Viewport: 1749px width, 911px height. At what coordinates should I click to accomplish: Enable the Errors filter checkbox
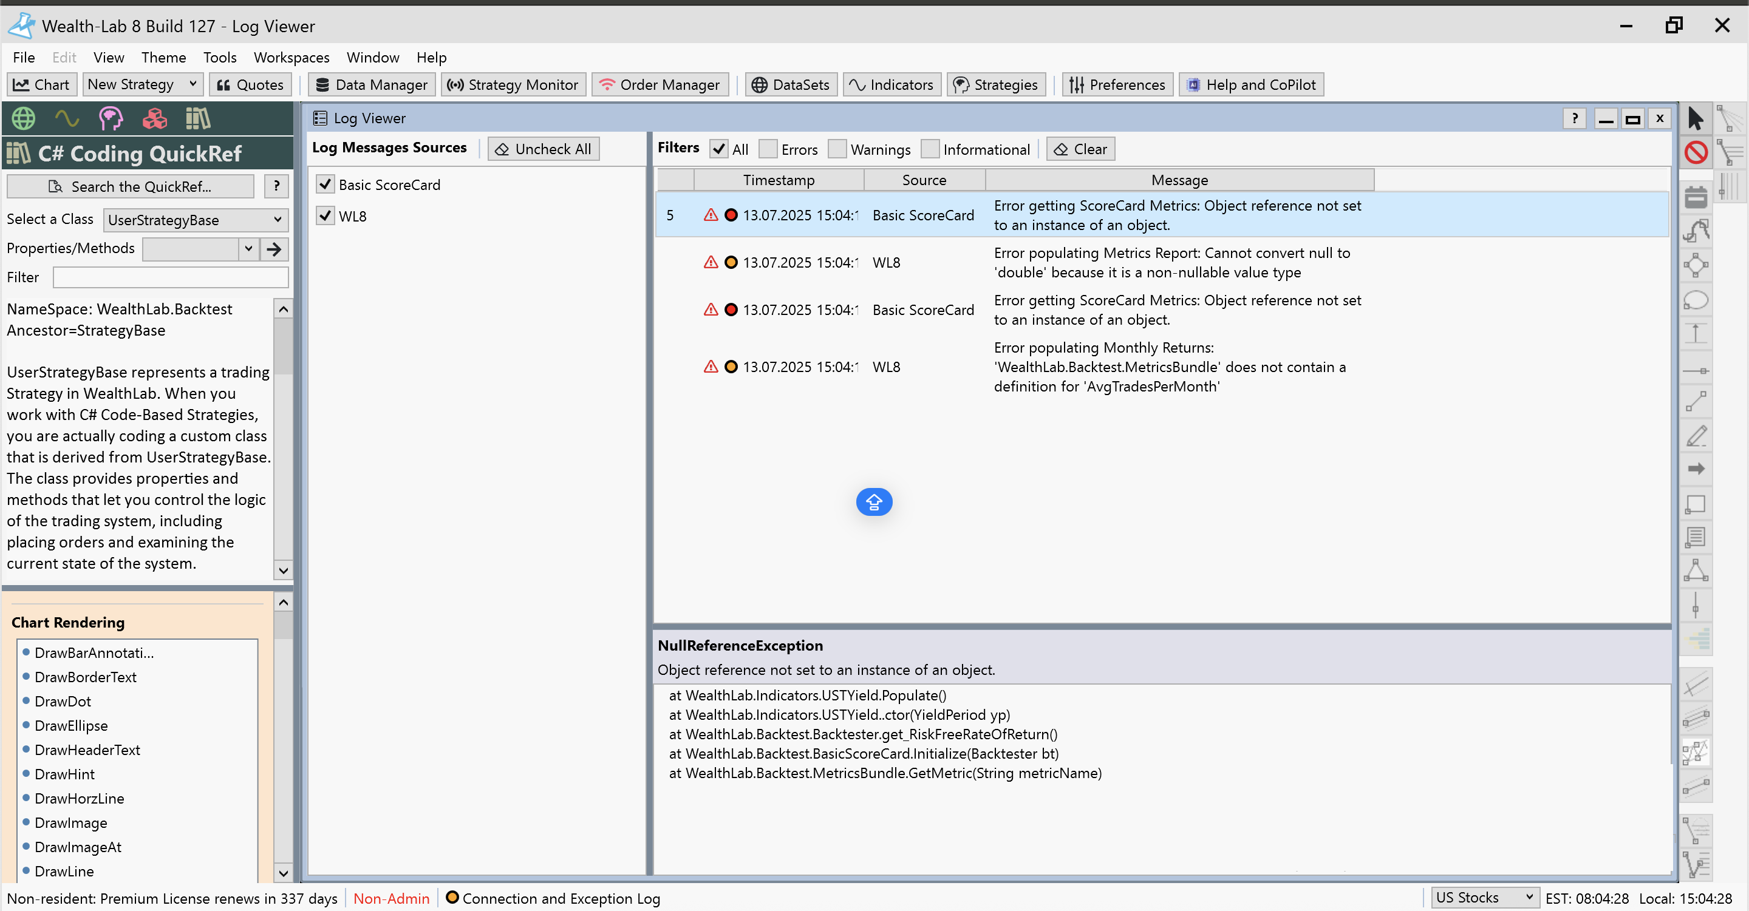[x=767, y=149]
